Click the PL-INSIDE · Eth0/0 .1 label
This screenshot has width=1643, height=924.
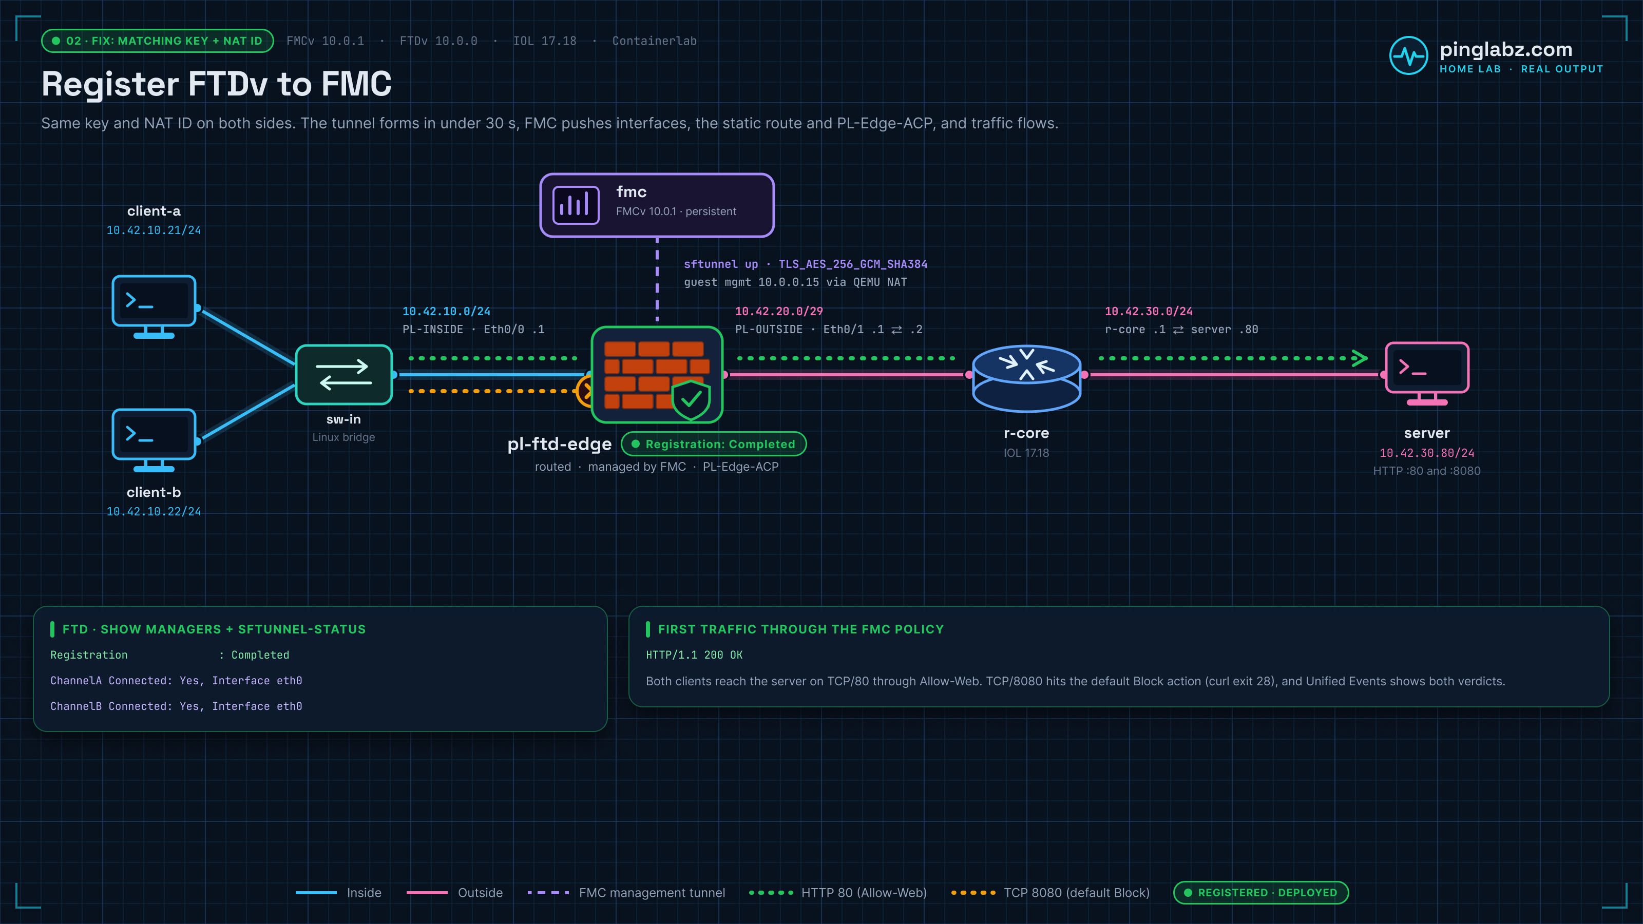(x=473, y=329)
